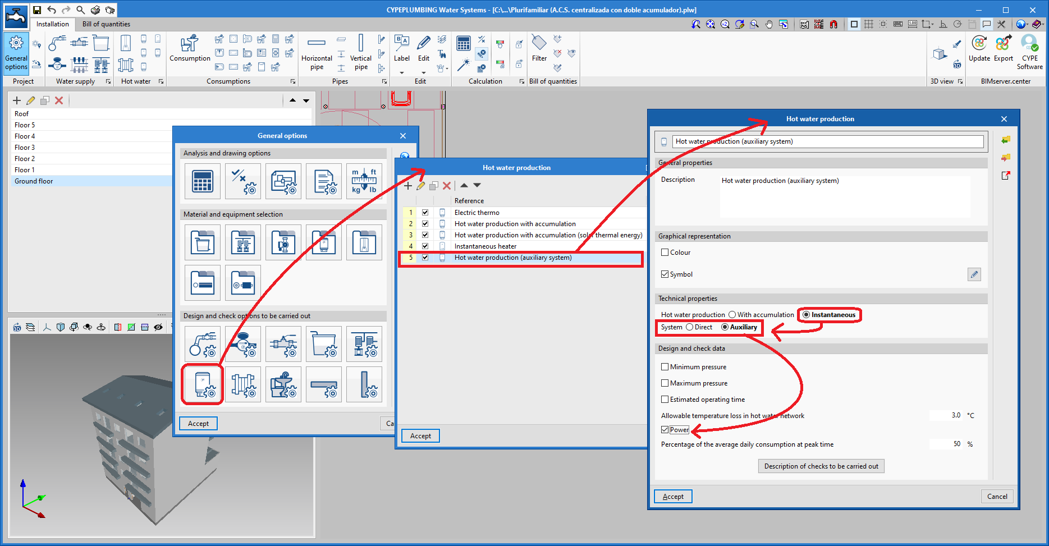The image size is (1049, 546).
Task: Click the calculator icon in Analysis options
Action: 203,181
